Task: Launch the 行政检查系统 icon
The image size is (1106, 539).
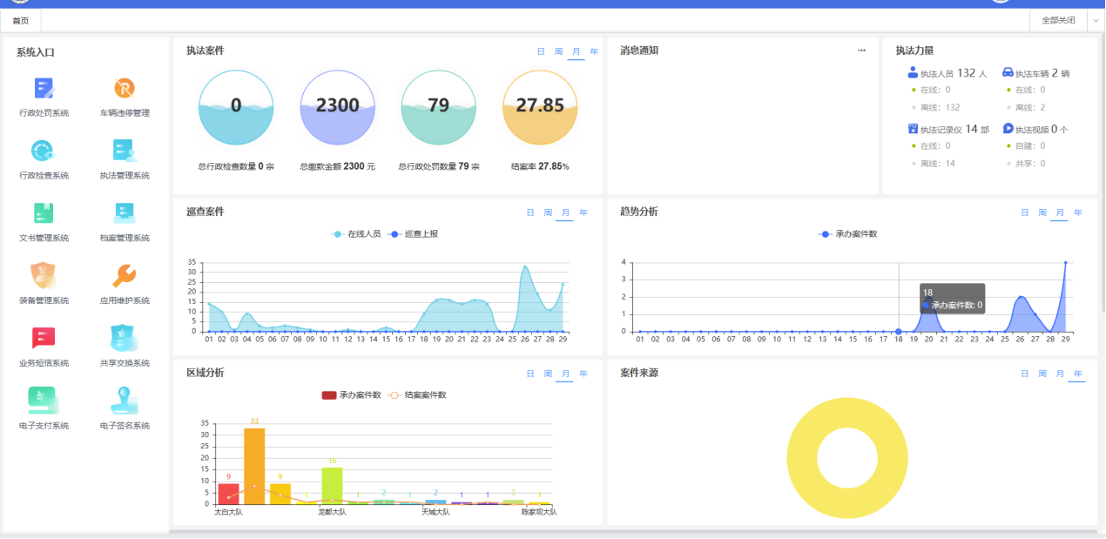Action: [44, 152]
